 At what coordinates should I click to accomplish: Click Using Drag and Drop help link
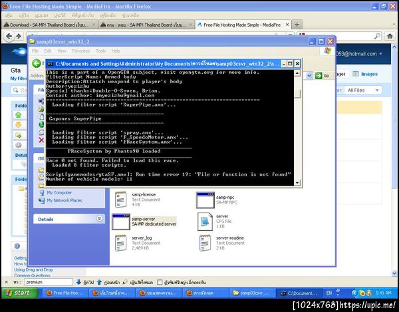click(x=34, y=269)
